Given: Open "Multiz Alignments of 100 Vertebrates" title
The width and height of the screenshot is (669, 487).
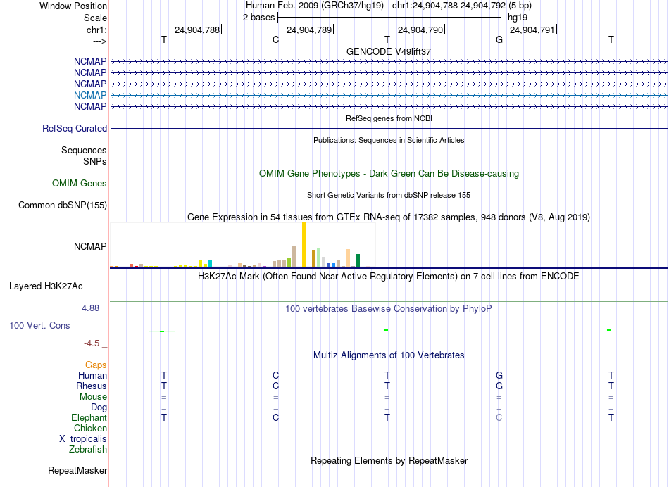Looking at the screenshot, I should point(389,355).
